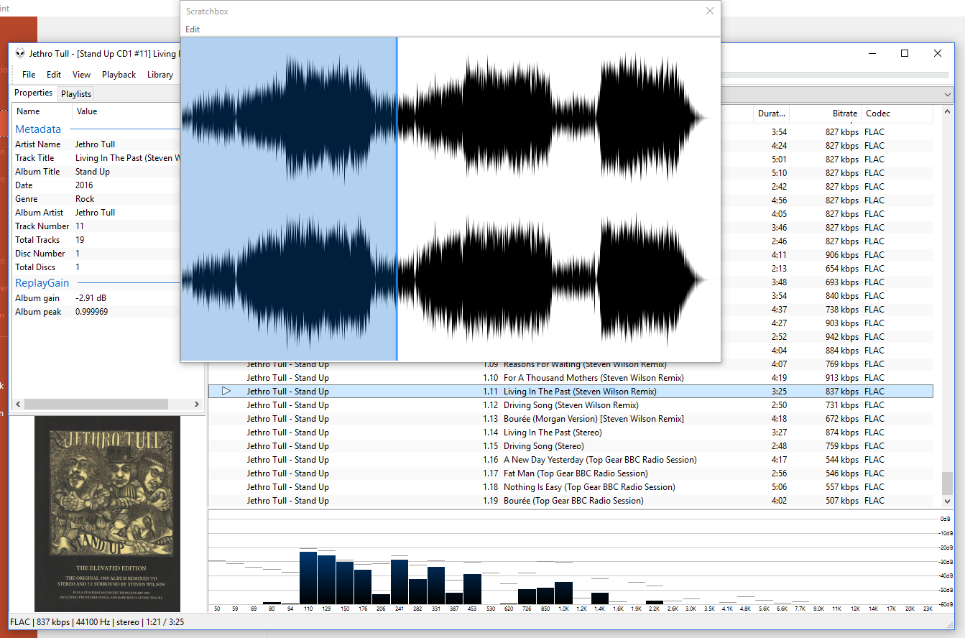
Task: Click the playlist scrollbar down arrow
Action: tap(947, 501)
